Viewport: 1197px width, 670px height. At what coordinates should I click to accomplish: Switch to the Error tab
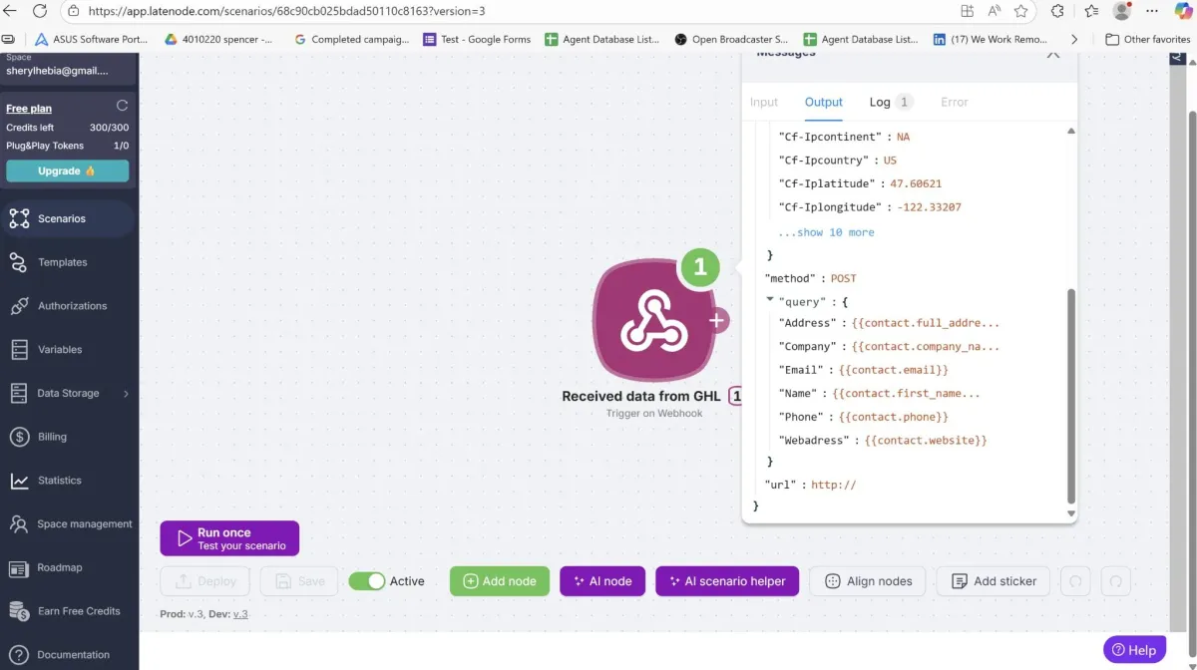(955, 102)
